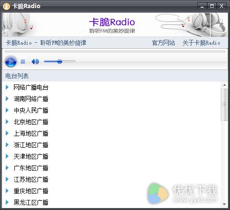Open 关于卡脆Radio about link
The image size is (230, 210).
click(201, 43)
